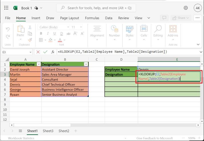
Task: Apply the font color A
Action: point(60,40)
